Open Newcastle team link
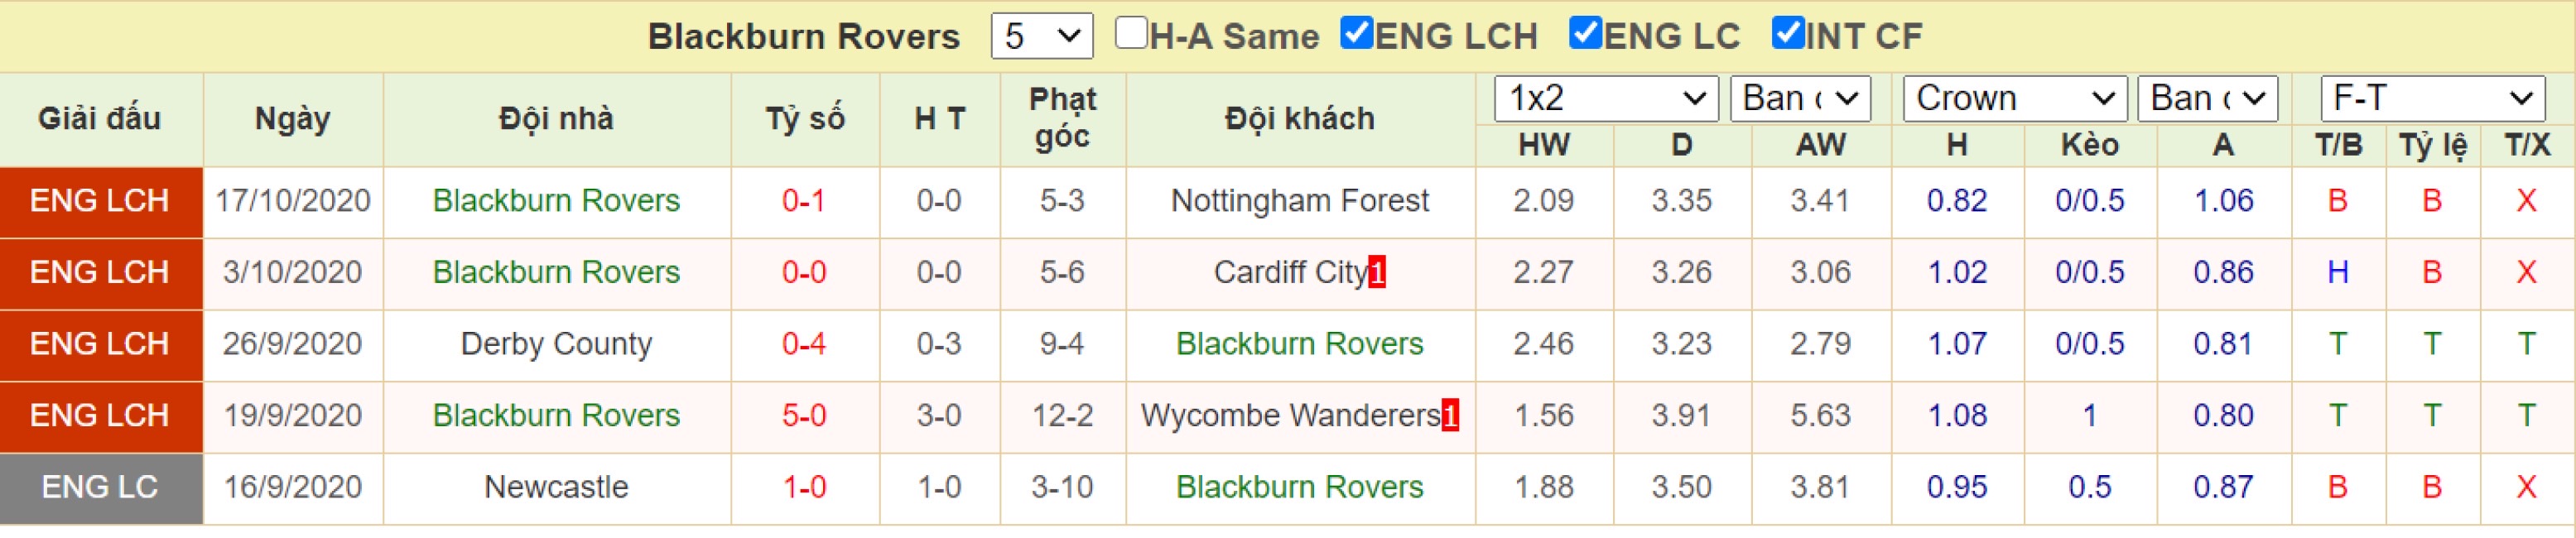Viewport: 2576px width, 538px height. (x=556, y=487)
